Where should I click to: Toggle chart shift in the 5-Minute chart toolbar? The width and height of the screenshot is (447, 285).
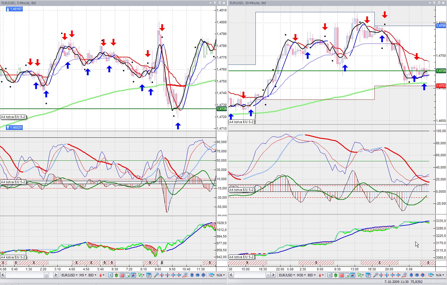(111, 275)
